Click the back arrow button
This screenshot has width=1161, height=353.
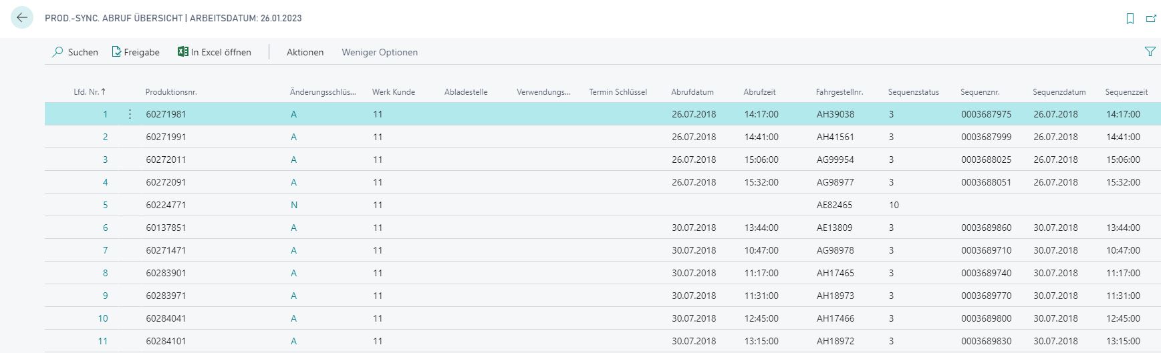[x=22, y=18]
